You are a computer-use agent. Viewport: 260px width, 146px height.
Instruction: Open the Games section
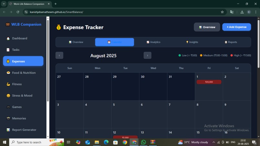(23, 107)
